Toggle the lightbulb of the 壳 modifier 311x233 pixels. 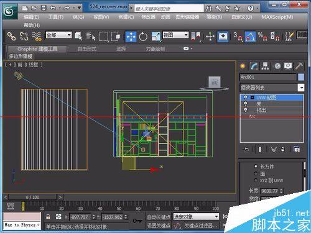click(x=246, y=104)
